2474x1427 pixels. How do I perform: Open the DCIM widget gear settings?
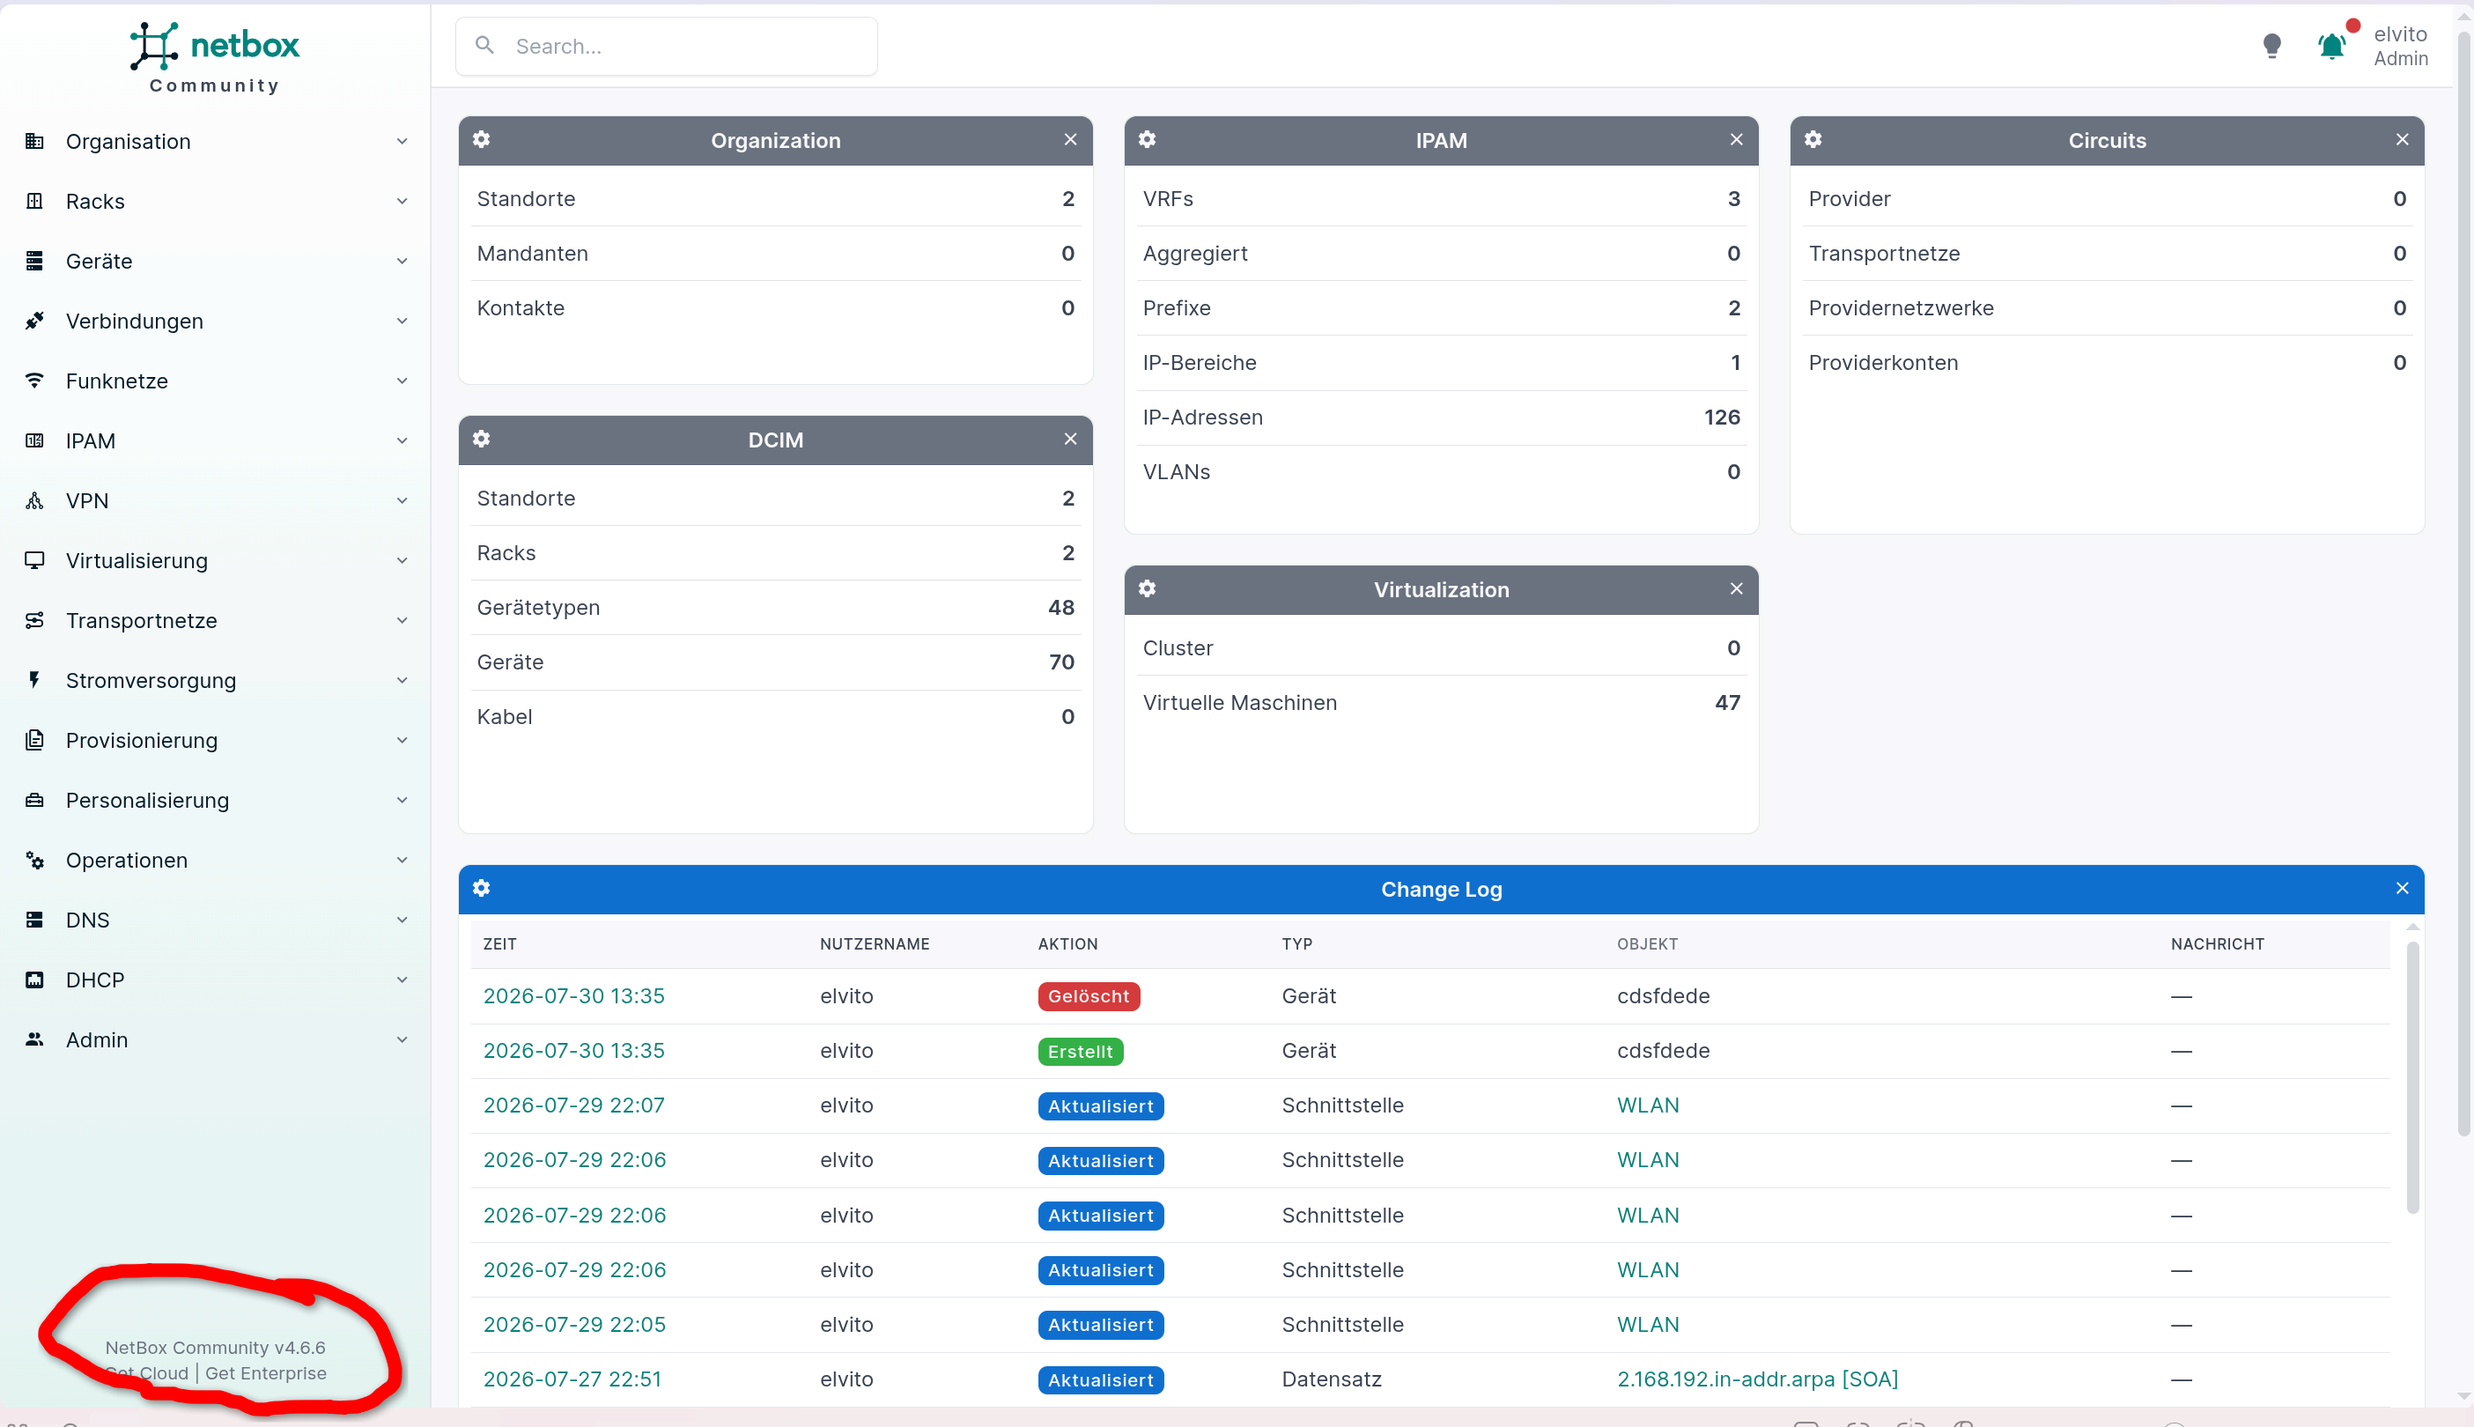(481, 438)
